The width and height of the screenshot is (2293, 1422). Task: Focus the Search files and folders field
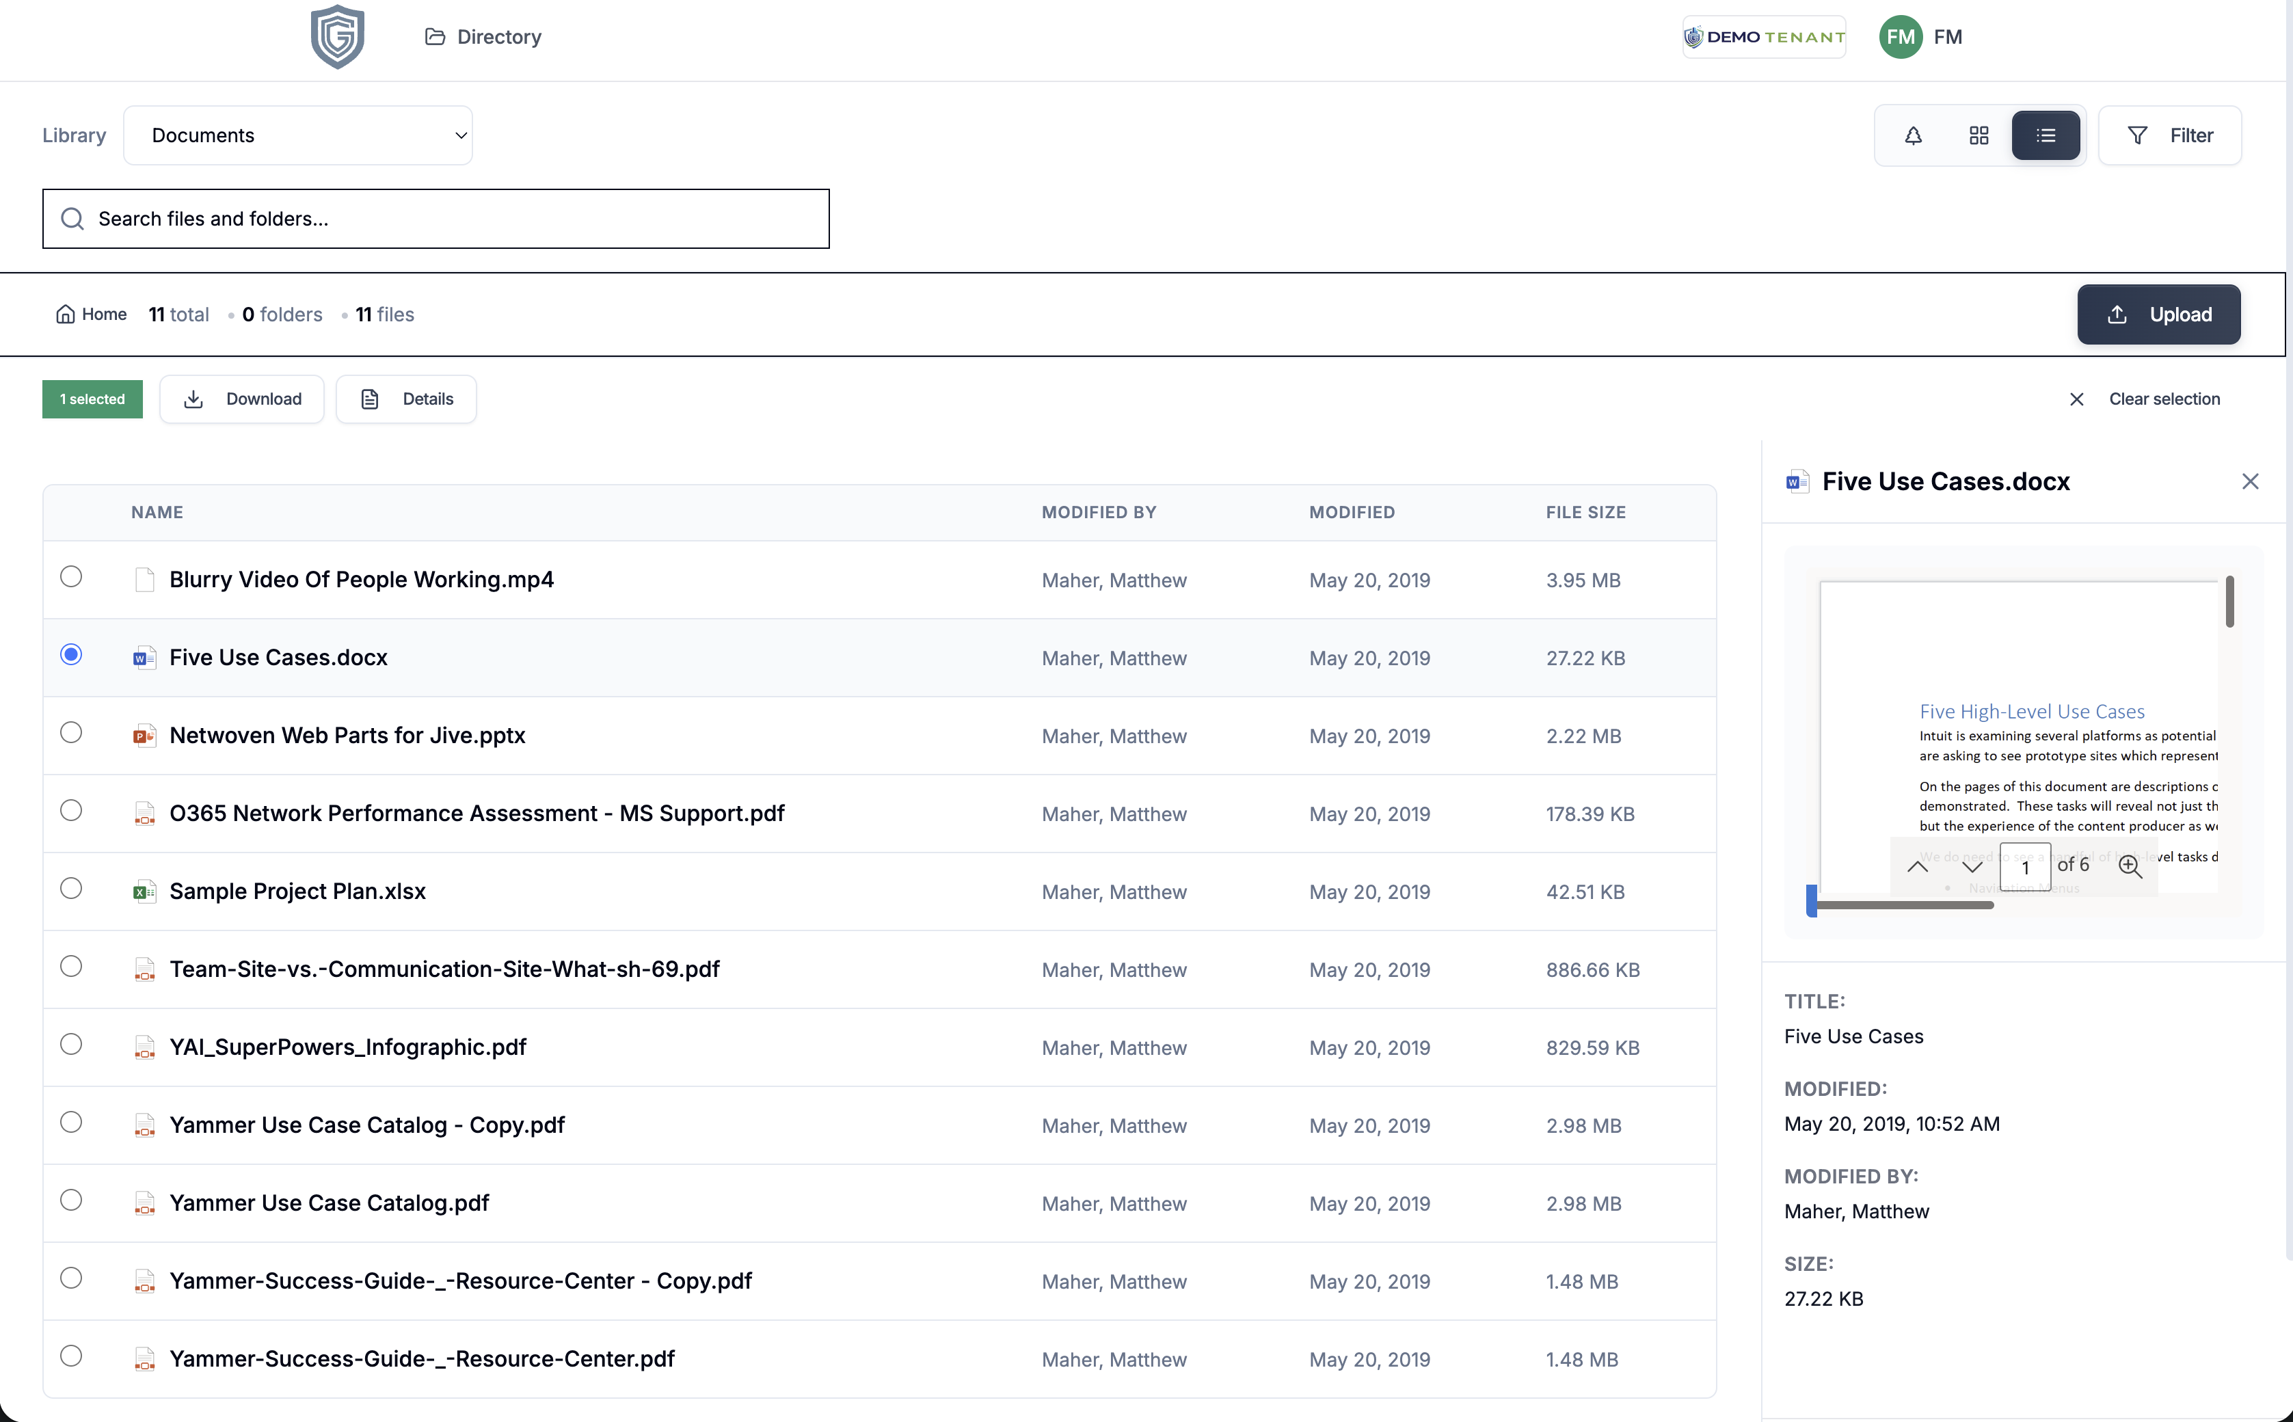click(x=435, y=219)
